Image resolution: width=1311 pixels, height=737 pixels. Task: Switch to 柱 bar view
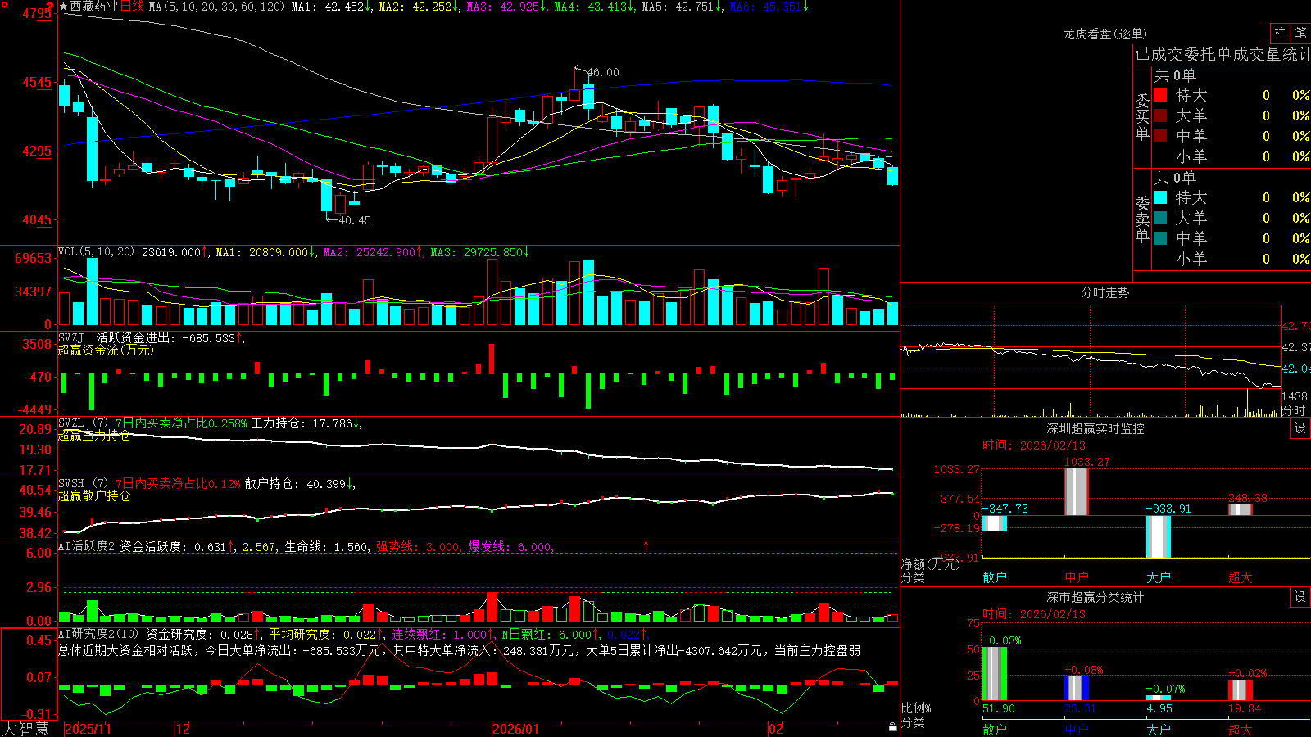click(x=1280, y=33)
